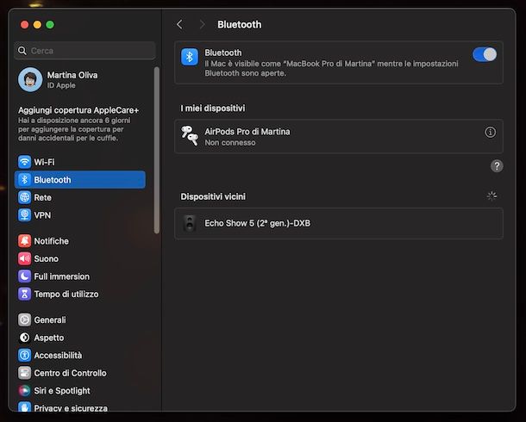This screenshot has width=526, height=422.
Task: Open the Wi-Fi settings icon
Action: pyautogui.click(x=24, y=162)
